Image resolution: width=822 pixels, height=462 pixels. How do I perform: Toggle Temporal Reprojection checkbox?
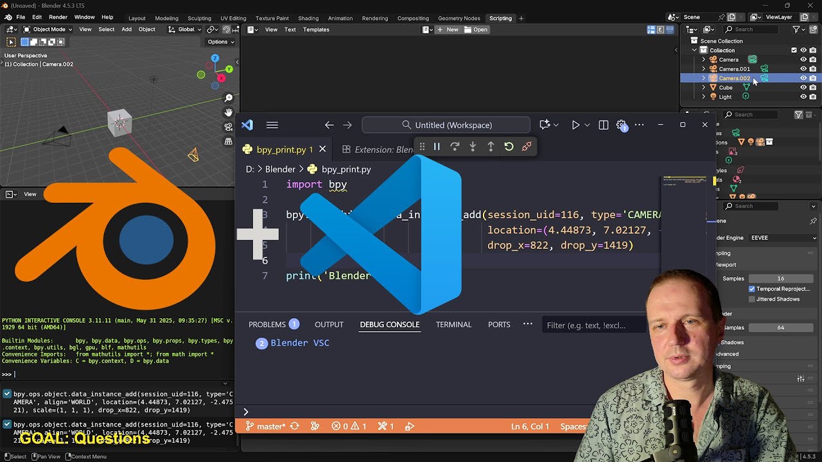click(x=752, y=289)
